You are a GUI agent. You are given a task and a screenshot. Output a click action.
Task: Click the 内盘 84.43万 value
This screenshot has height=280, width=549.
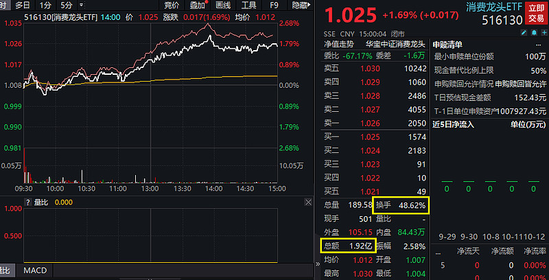click(411, 232)
